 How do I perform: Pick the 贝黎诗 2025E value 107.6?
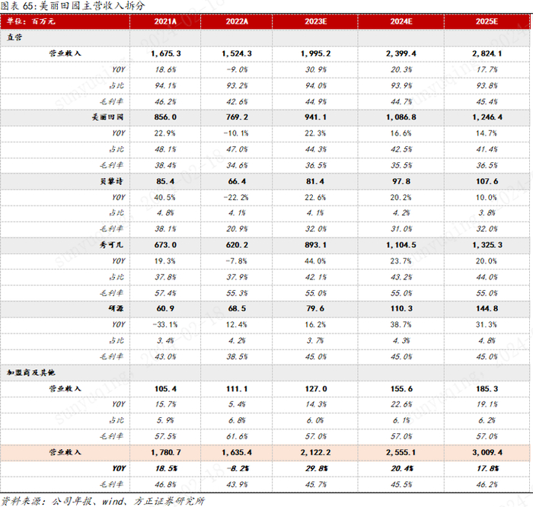click(487, 181)
